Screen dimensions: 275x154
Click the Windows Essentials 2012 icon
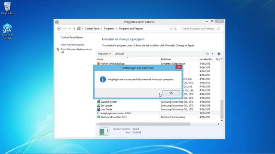(98, 117)
